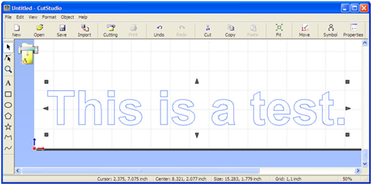The height and width of the screenshot is (185, 372).
Task: Select the arrow selection tool
Action: (x=9, y=47)
